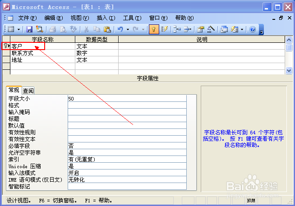The height and width of the screenshot is (206, 295).
Task: Click the New Object toolbar icon
Action: (235, 29)
